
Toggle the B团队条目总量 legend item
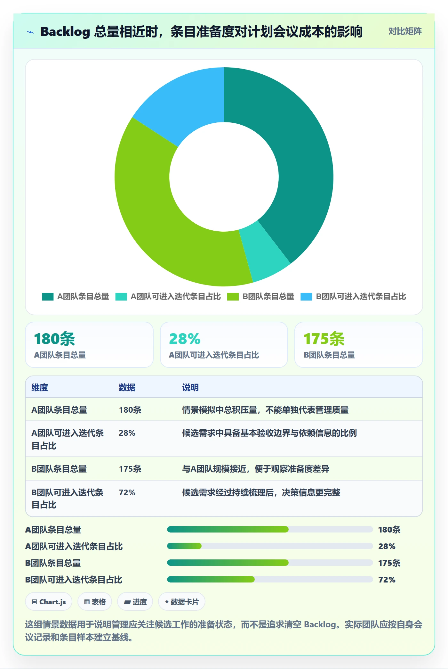[x=261, y=296]
